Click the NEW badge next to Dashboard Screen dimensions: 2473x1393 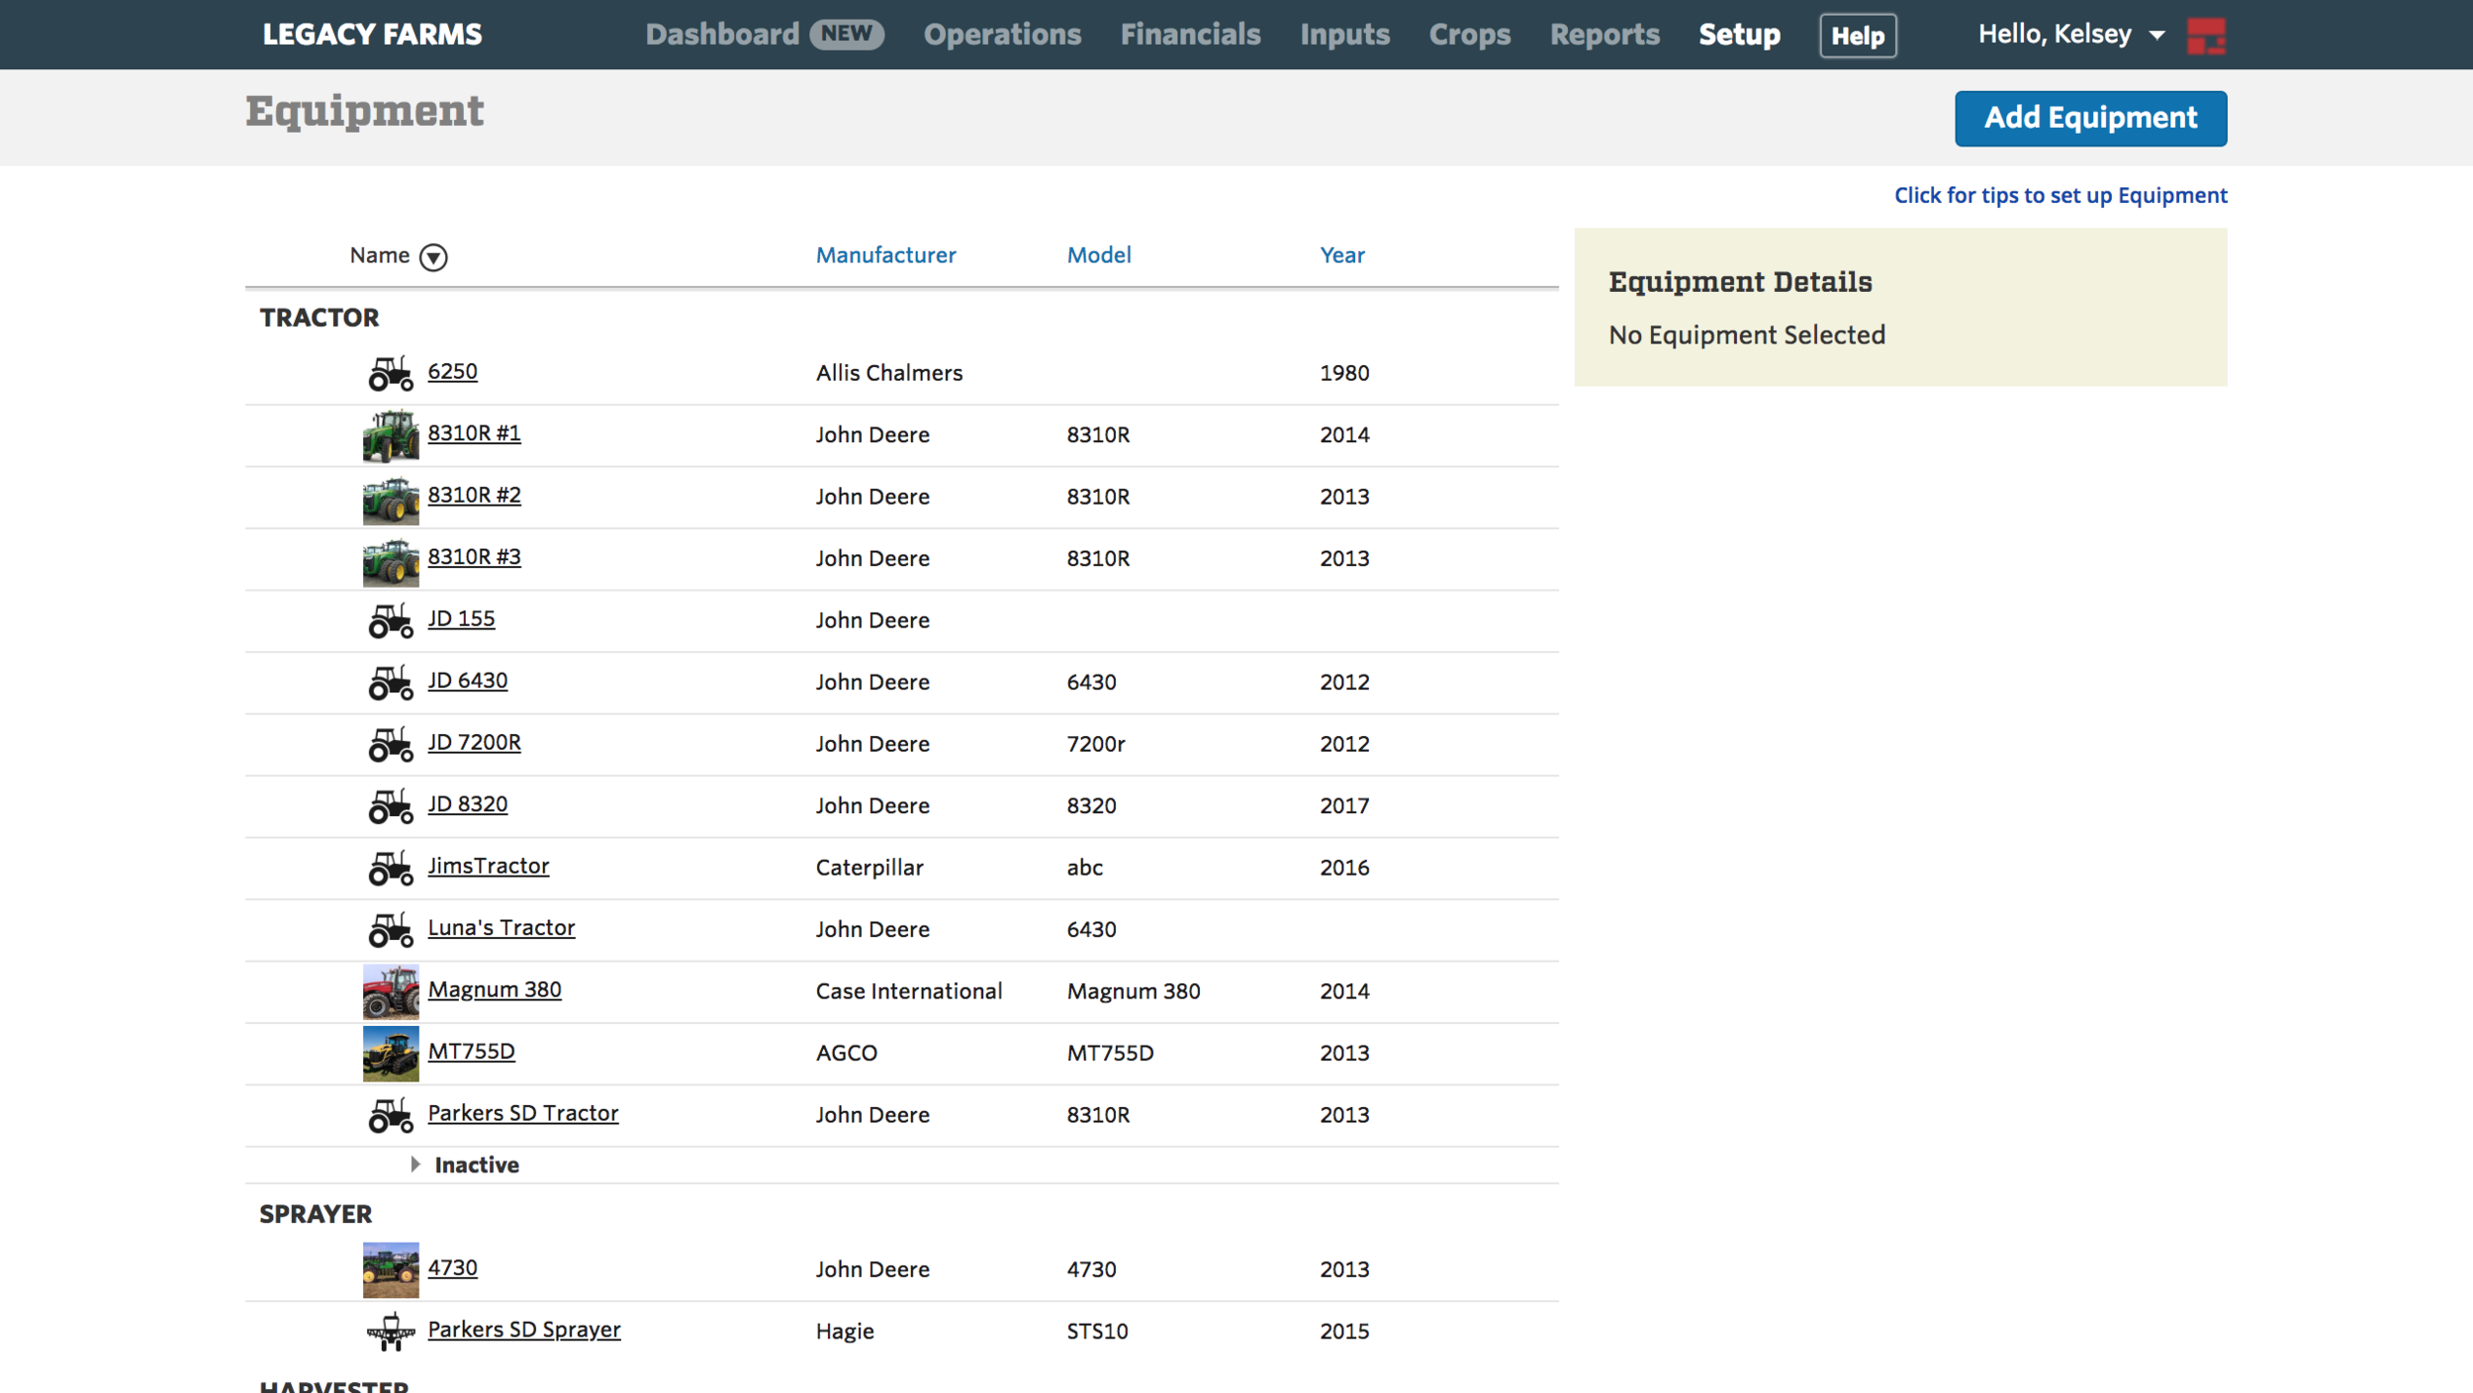847,35
